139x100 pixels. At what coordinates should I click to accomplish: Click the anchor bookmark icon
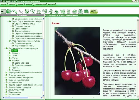pos(27,11)
